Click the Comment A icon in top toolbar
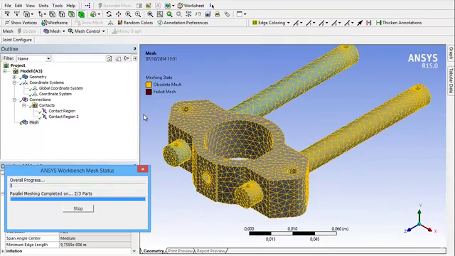This screenshot has width=455, height=256. (x=158, y=6)
